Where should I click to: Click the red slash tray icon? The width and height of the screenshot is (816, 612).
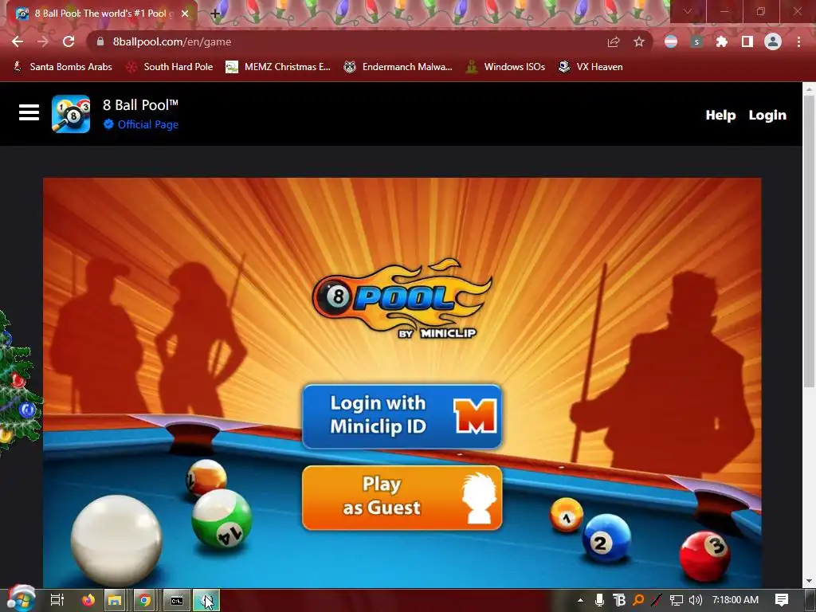pos(657,600)
